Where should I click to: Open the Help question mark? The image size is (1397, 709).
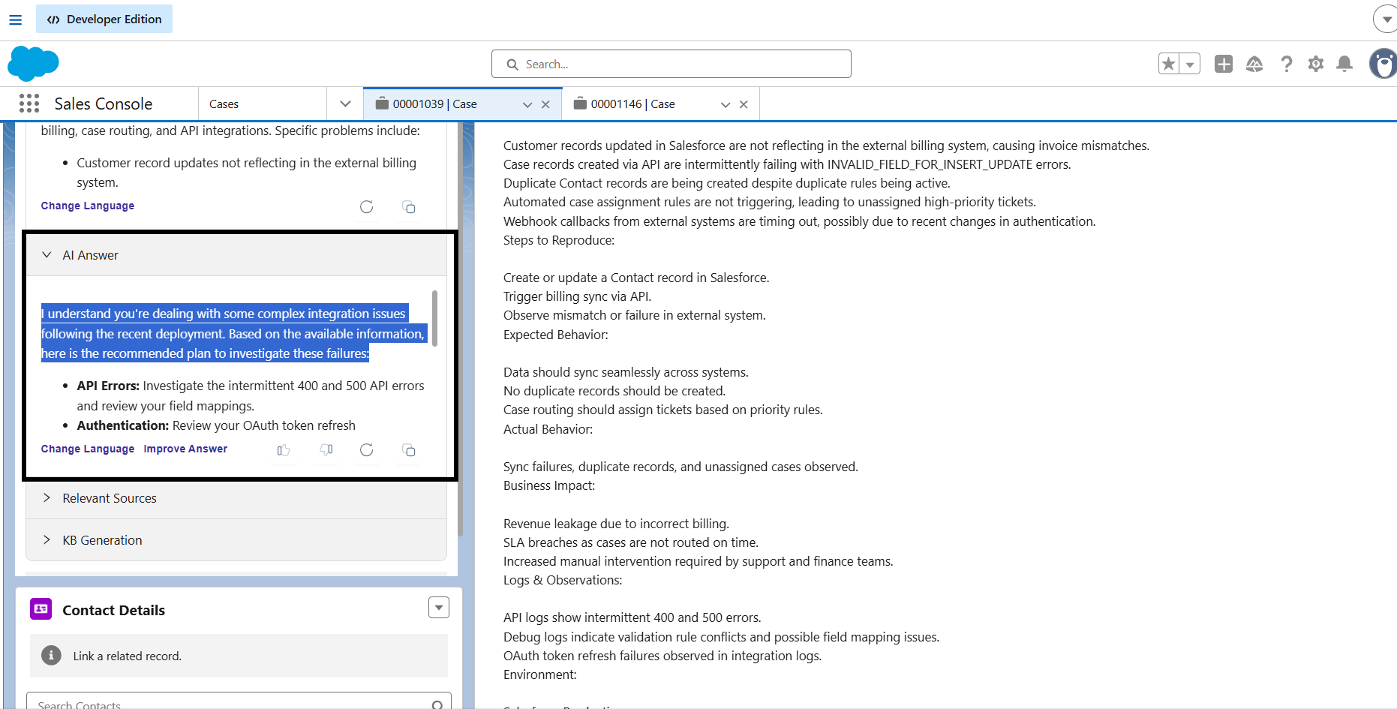(1287, 64)
